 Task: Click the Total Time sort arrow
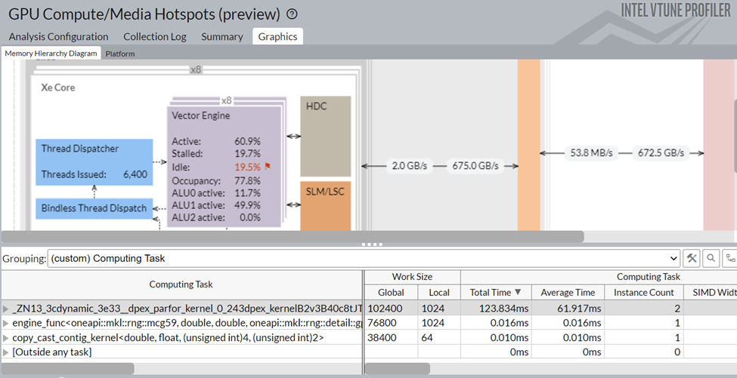click(x=518, y=292)
